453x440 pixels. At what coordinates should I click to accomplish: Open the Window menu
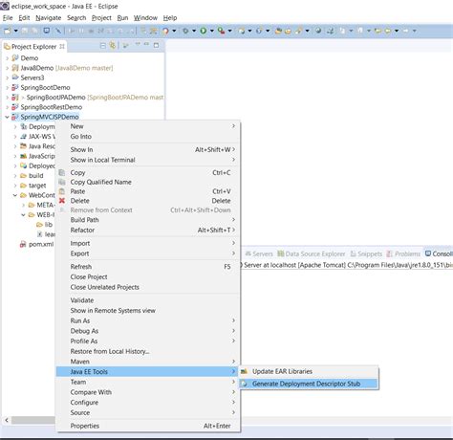coord(145,18)
